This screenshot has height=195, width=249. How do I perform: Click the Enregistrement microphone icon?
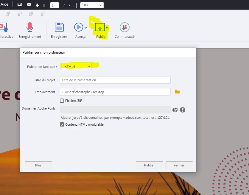pyautogui.click(x=30, y=27)
